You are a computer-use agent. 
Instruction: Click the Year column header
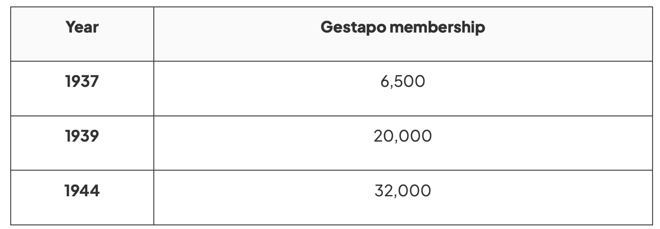point(82,27)
